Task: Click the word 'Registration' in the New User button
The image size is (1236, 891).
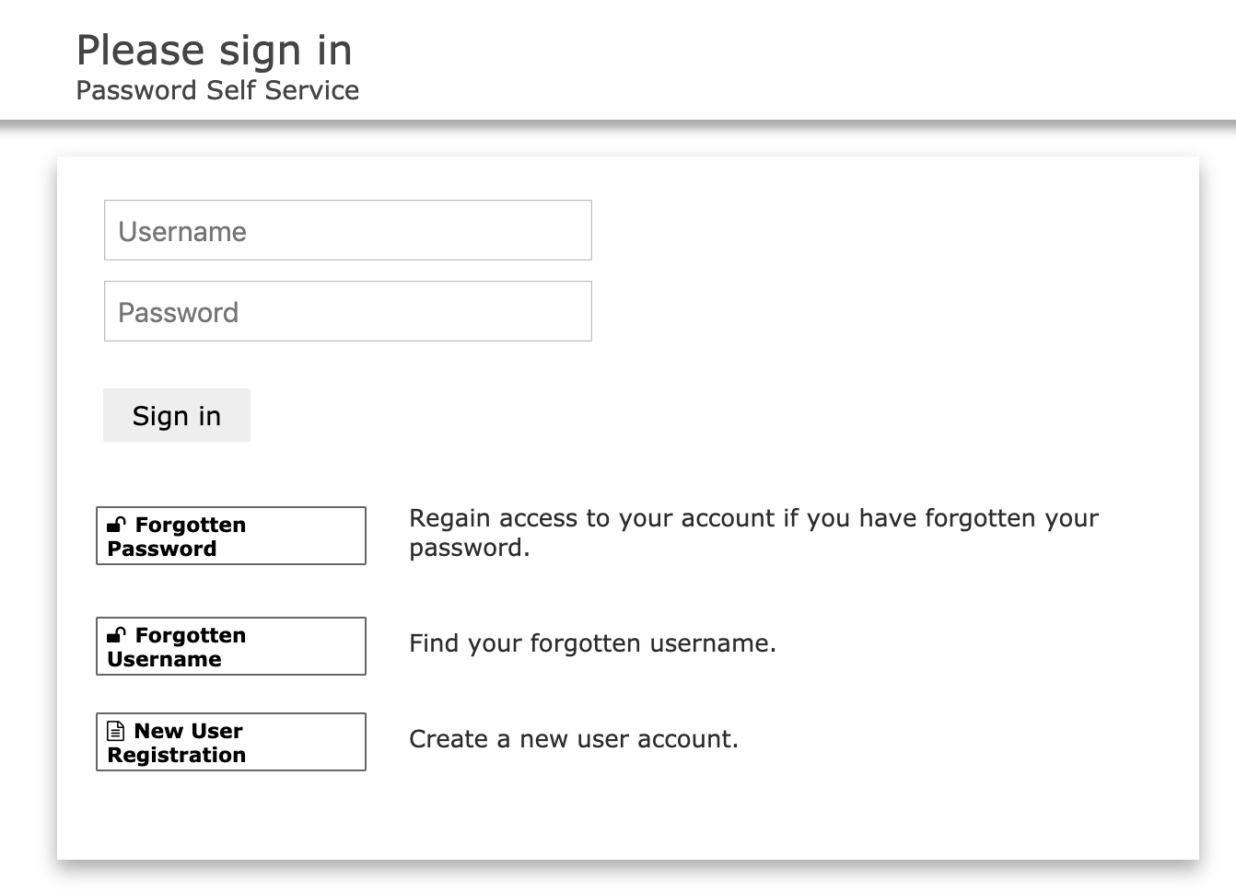Action: tap(176, 755)
